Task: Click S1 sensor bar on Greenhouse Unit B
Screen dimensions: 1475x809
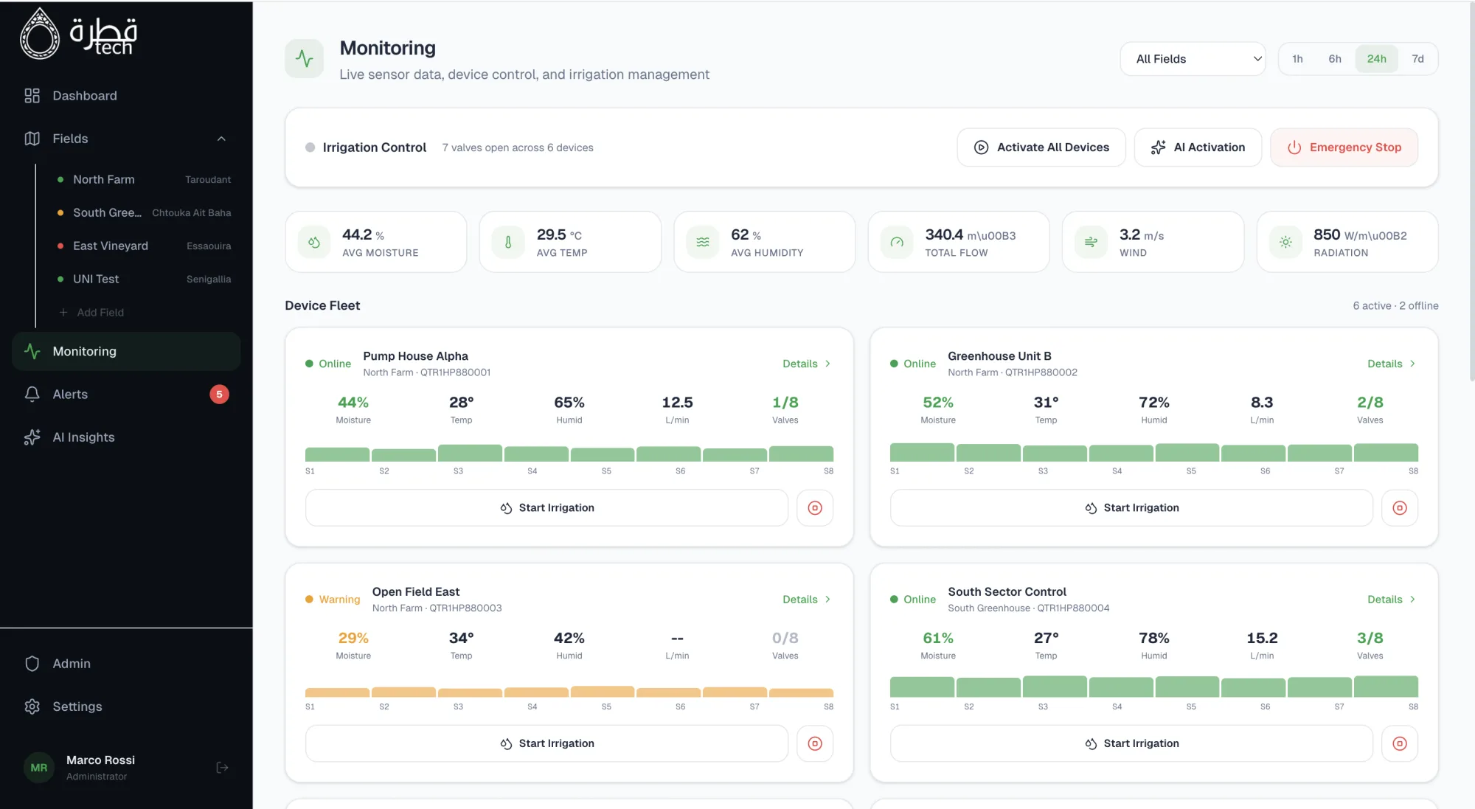Action: coord(922,452)
